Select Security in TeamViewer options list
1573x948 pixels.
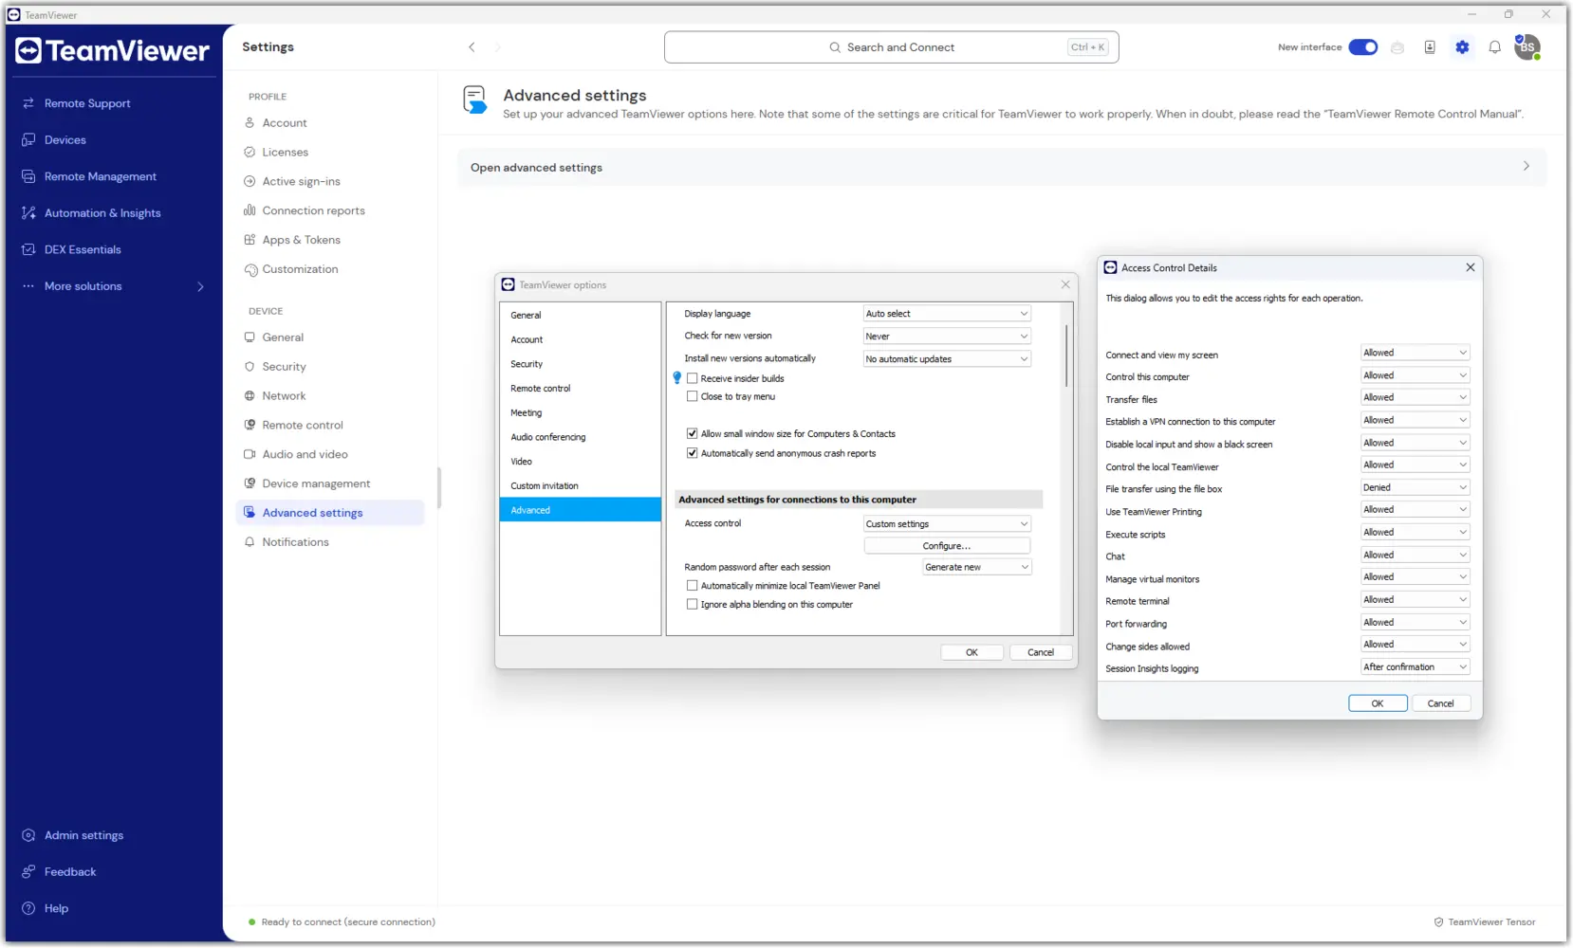pyautogui.click(x=580, y=364)
